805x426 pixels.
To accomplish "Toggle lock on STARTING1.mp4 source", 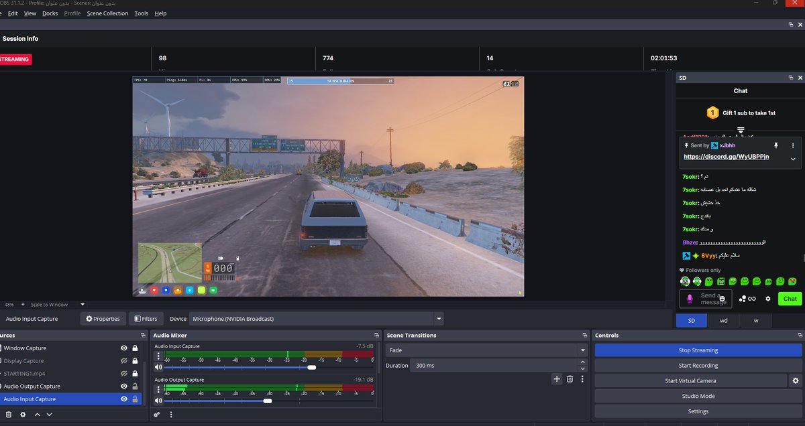I will pos(135,374).
